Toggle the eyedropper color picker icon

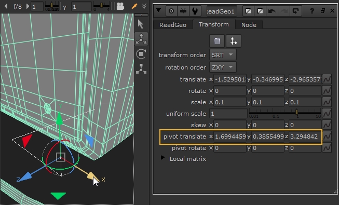134,6
